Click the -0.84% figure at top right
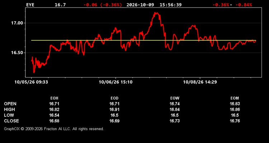 pos(244,5)
